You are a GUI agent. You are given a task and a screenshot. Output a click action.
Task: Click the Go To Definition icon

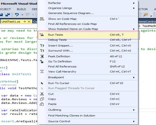42,61
